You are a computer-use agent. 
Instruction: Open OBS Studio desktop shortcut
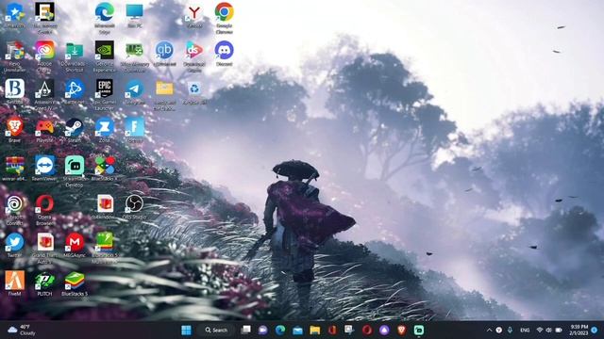[134, 203]
